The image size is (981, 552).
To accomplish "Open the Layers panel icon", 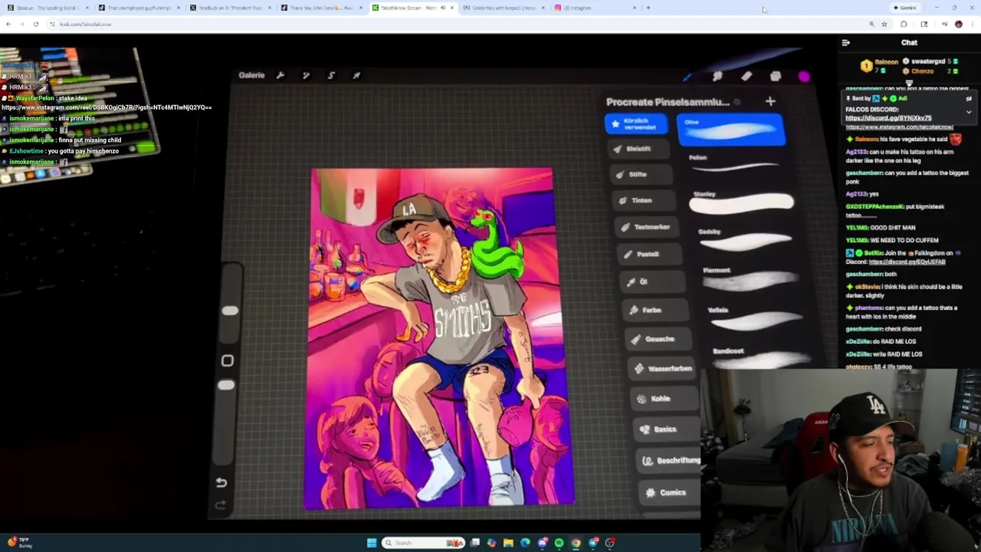I will click(x=776, y=76).
